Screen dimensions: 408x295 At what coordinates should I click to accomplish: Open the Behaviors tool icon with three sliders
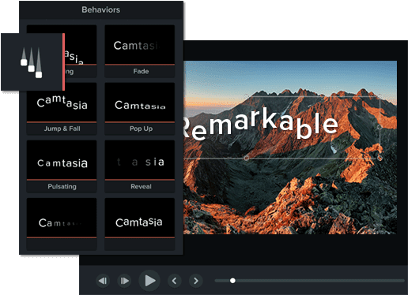point(32,62)
